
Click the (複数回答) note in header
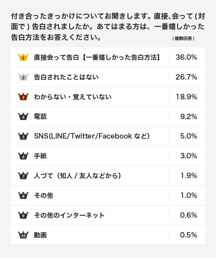pyautogui.click(x=183, y=39)
